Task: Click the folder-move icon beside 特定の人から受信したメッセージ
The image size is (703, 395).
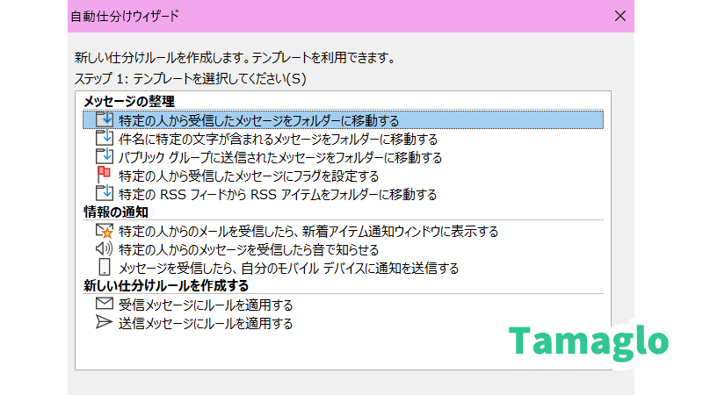Action: click(104, 120)
